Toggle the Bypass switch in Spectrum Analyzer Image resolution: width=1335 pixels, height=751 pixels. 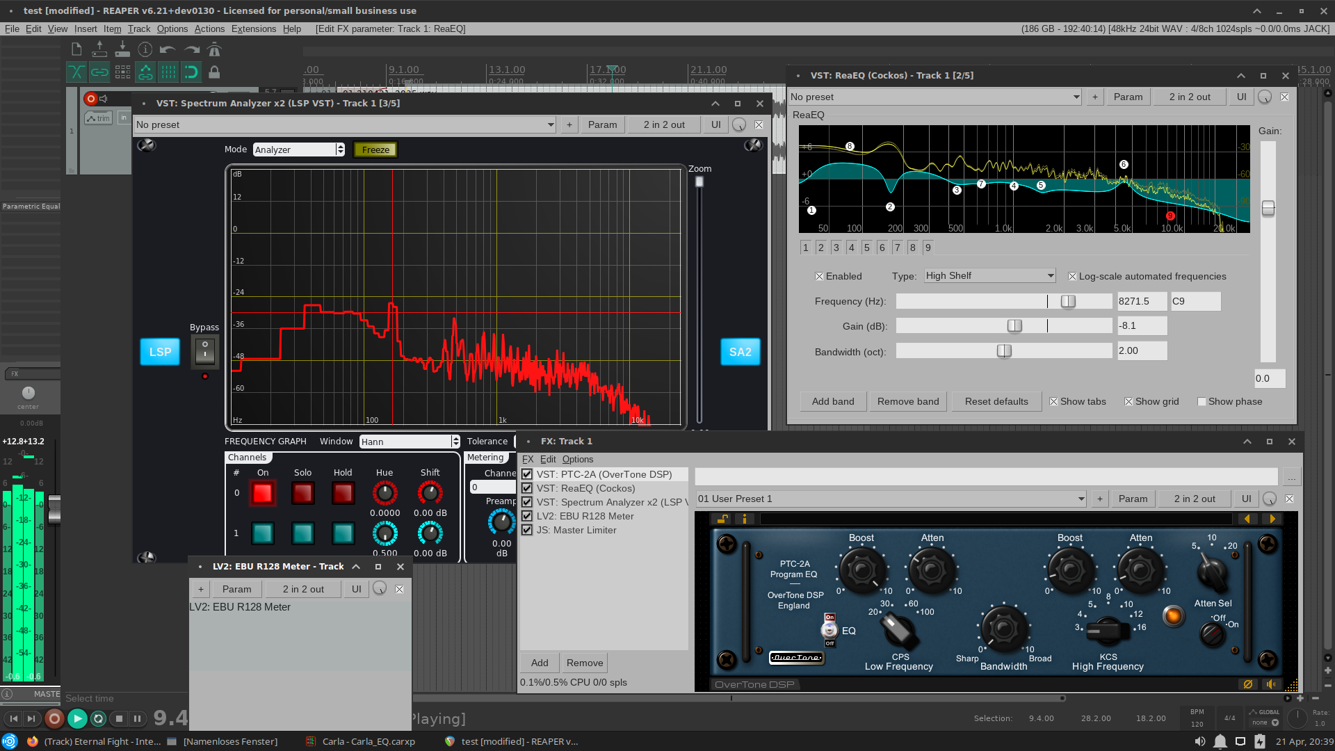point(205,351)
